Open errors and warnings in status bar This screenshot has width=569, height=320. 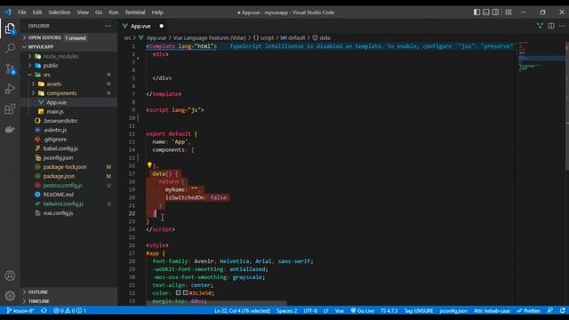click(69, 310)
